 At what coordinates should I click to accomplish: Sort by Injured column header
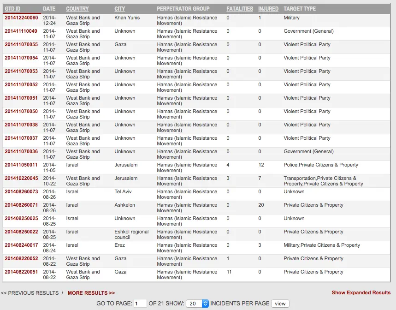click(x=268, y=9)
